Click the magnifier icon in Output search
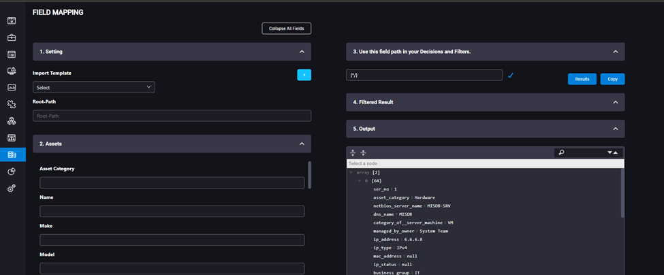The image size is (664, 275). pos(562,152)
